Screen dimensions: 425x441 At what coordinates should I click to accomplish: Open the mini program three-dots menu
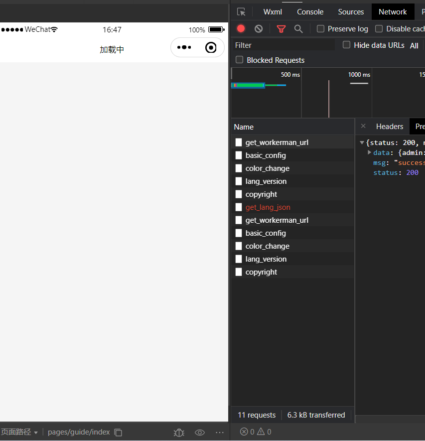coord(184,47)
